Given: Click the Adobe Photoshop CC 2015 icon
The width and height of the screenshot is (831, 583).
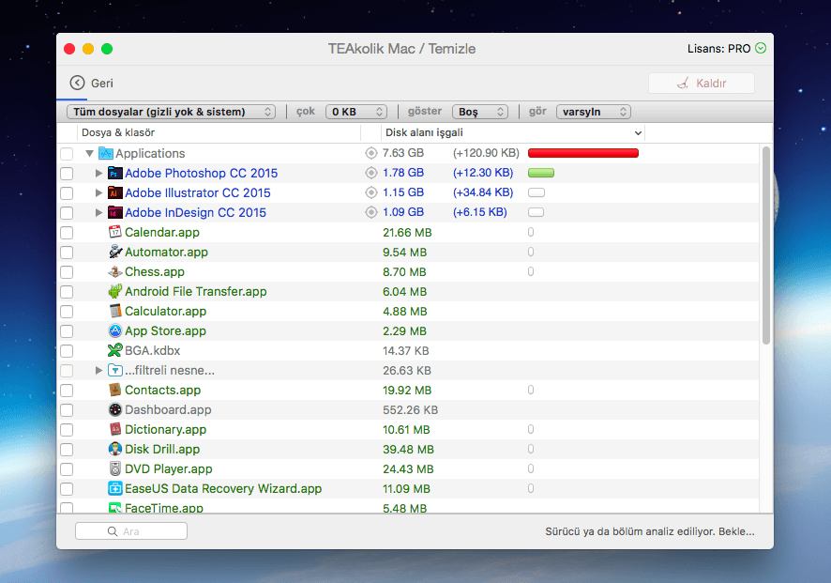Looking at the screenshot, I should point(115,173).
